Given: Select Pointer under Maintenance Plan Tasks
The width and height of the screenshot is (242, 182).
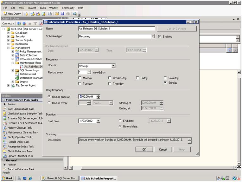Looking at the screenshot, I should [x=12, y=104].
